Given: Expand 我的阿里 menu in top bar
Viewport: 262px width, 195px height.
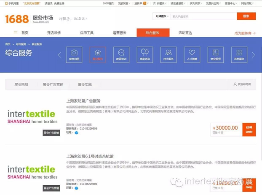Looking at the screenshot, I should 123,3.
